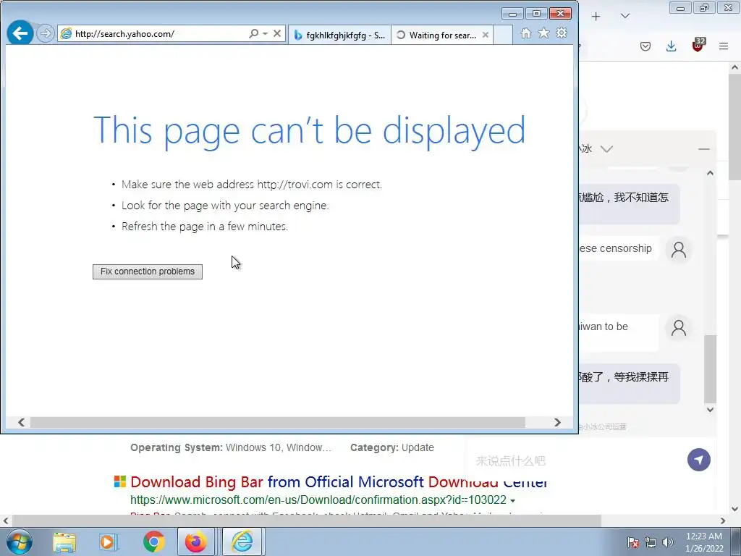Open Windows Explorer from the taskbar
Screen dimensions: 741x556
[64, 542]
